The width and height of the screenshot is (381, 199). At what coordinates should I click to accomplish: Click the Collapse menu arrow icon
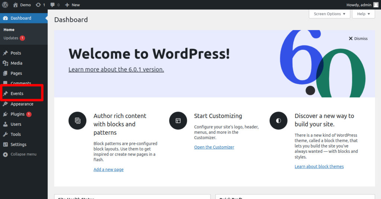click(x=5, y=154)
